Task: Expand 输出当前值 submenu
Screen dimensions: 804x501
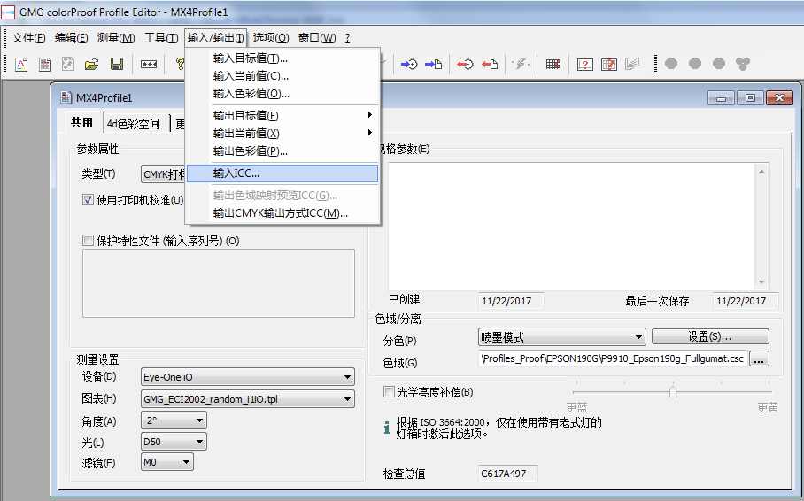Action: [x=282, y=134]
